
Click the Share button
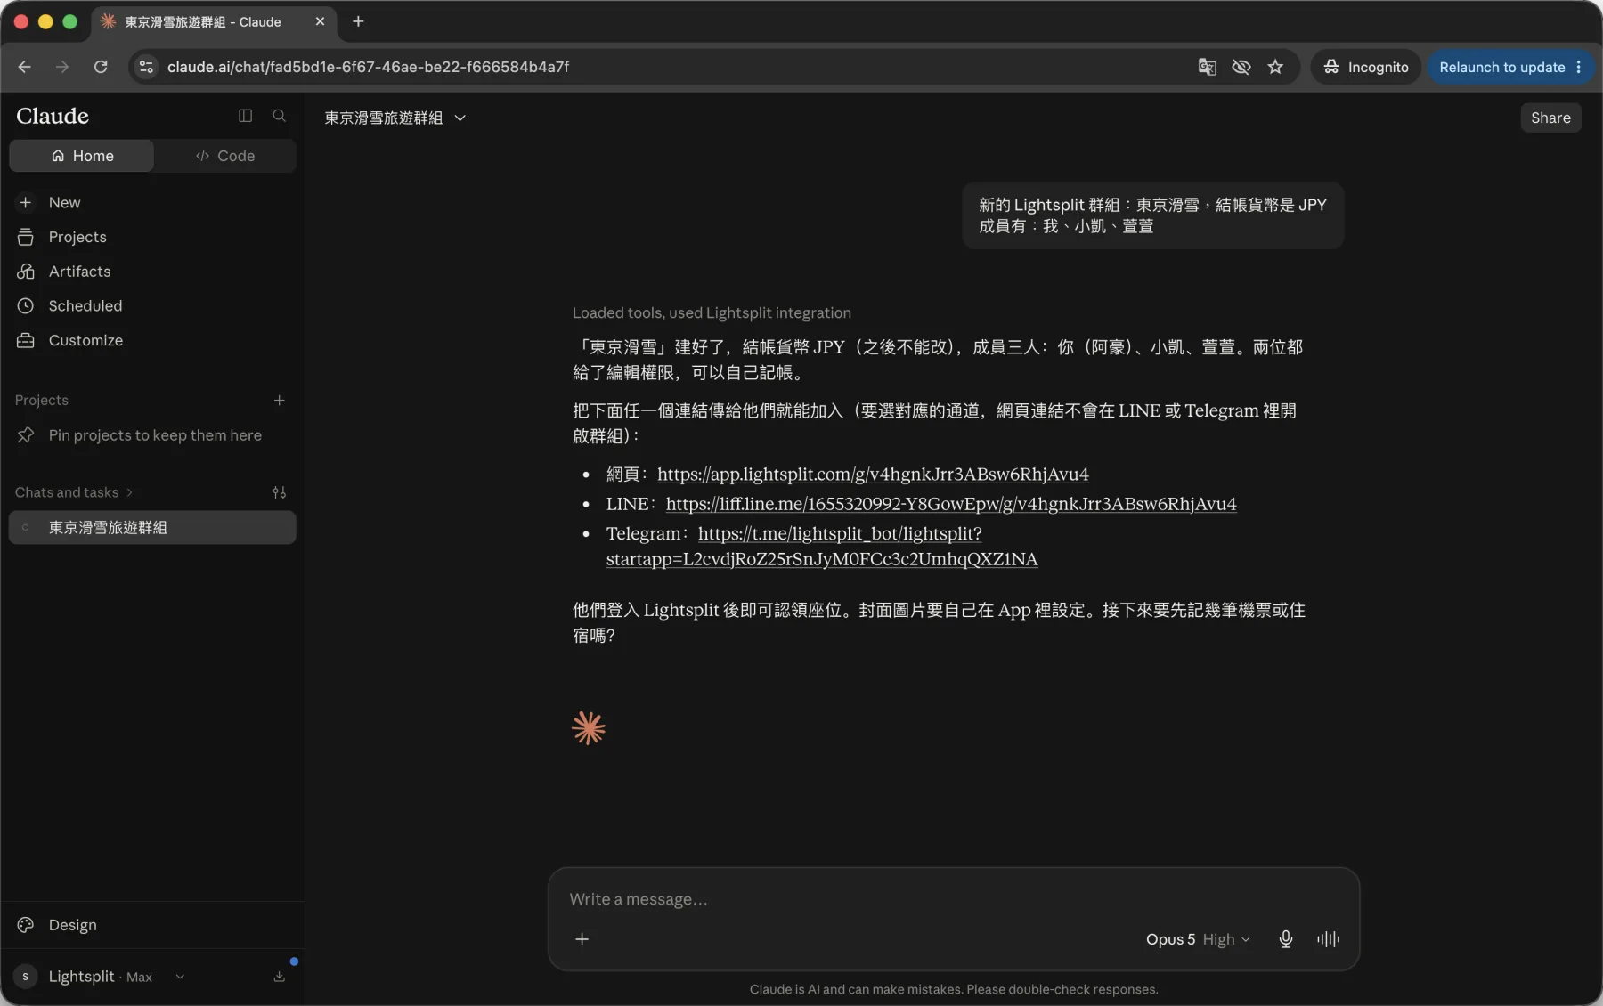pyautogui.click(x=1550, y=118)
